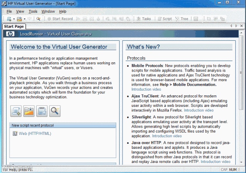Click the Silverlight bold text

(141, 117)
